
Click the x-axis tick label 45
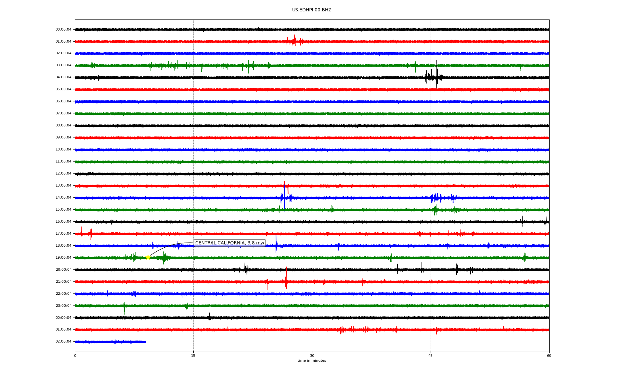[x=431, y=356]
